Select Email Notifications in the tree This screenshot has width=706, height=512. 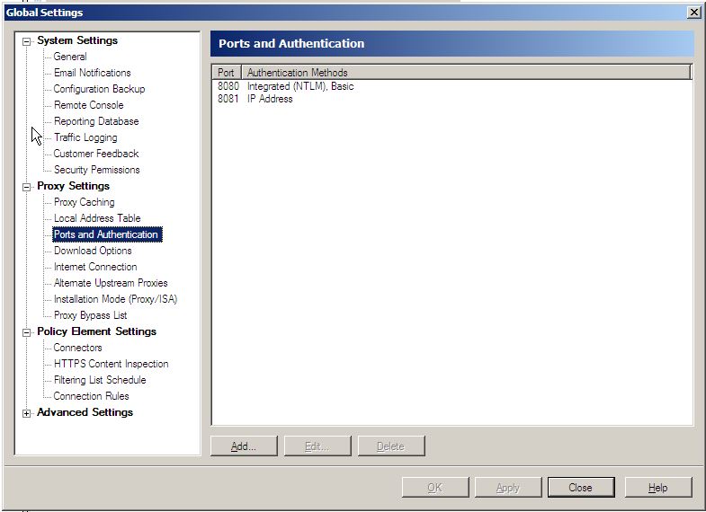coord(92,73)
